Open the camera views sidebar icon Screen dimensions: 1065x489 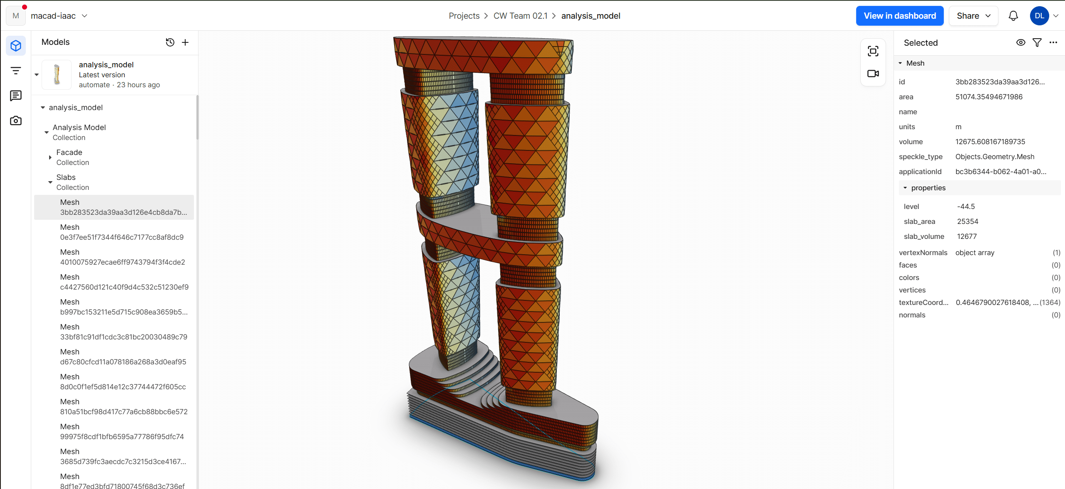click(16, 120)
